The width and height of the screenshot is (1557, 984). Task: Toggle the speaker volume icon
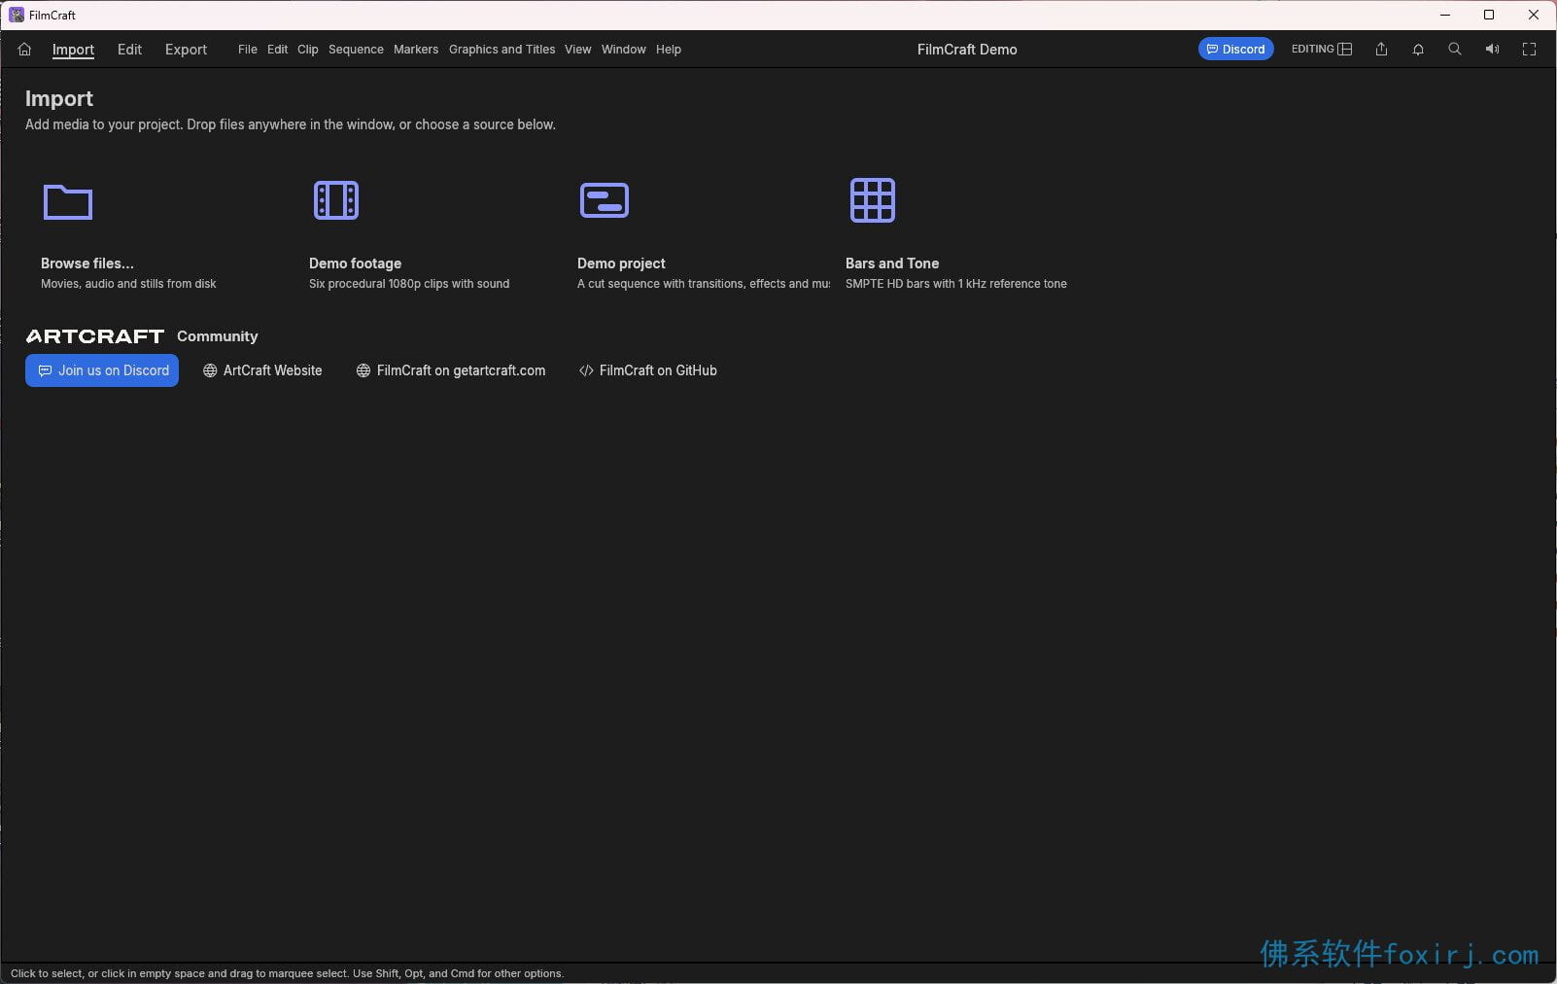point(1492,49)
